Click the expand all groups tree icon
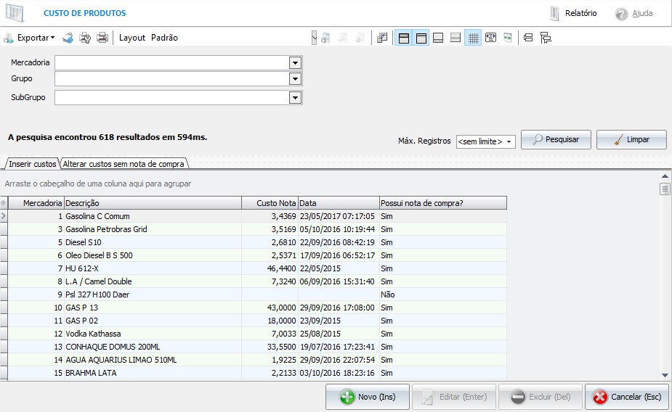 546,38
